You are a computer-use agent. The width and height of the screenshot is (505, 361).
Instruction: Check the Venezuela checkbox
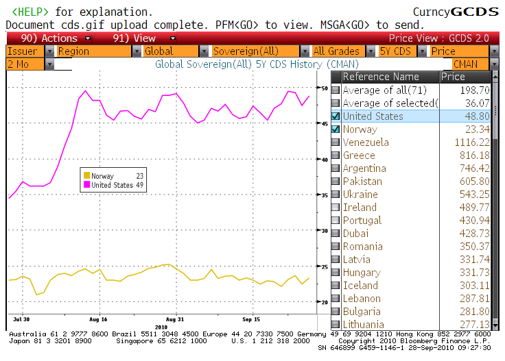336,142
